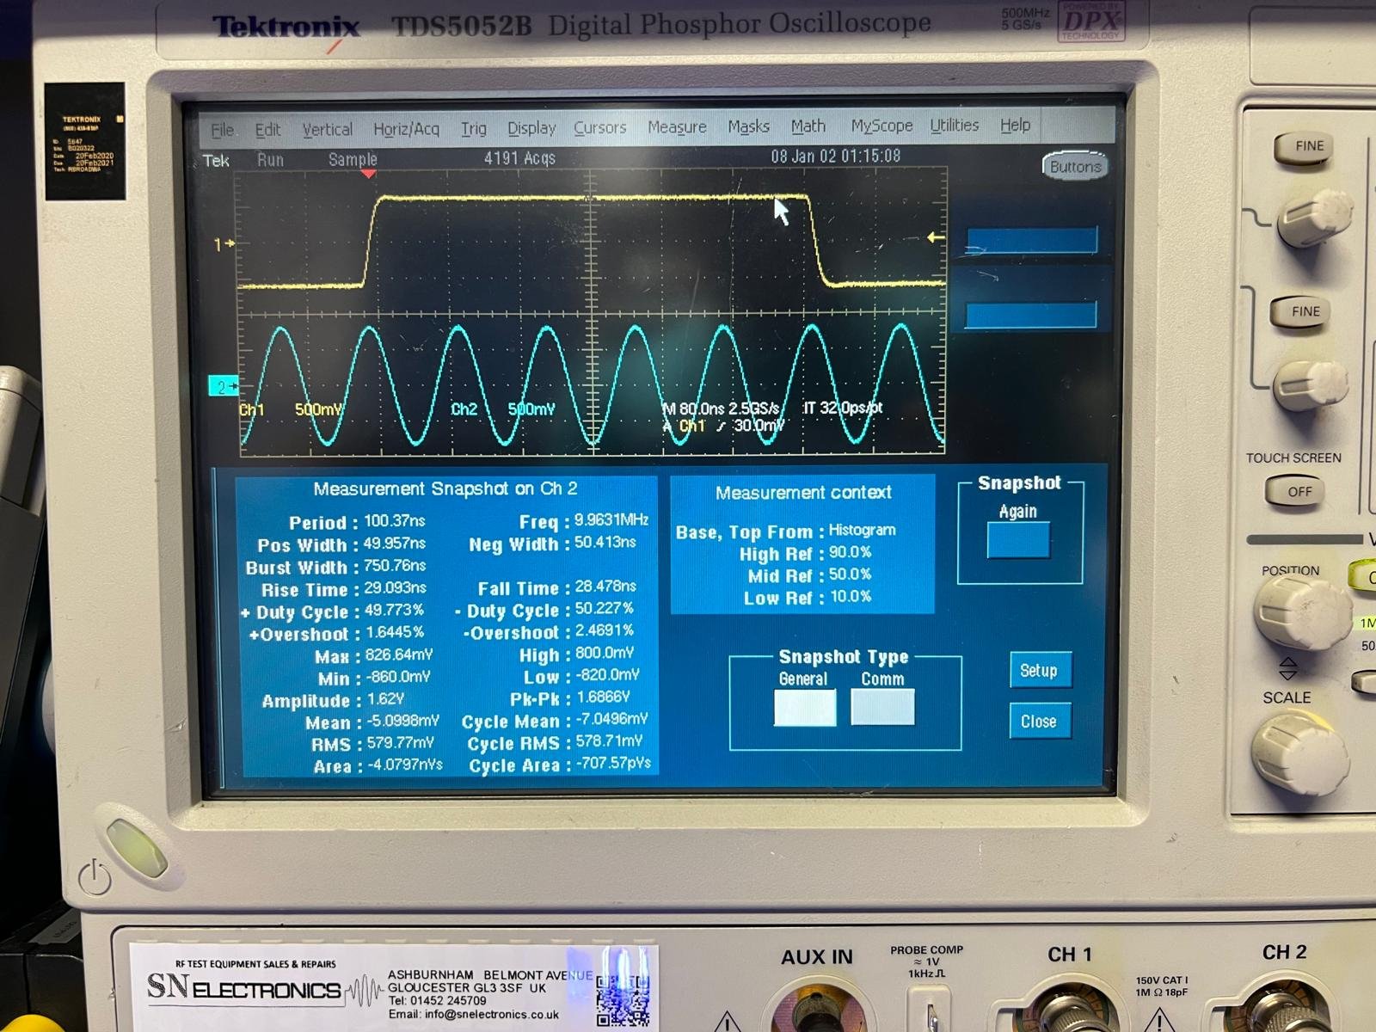This screenshot has width=1376, height=1032.
Task: Open the Help menu
Action: click(x=1015, y=126)
